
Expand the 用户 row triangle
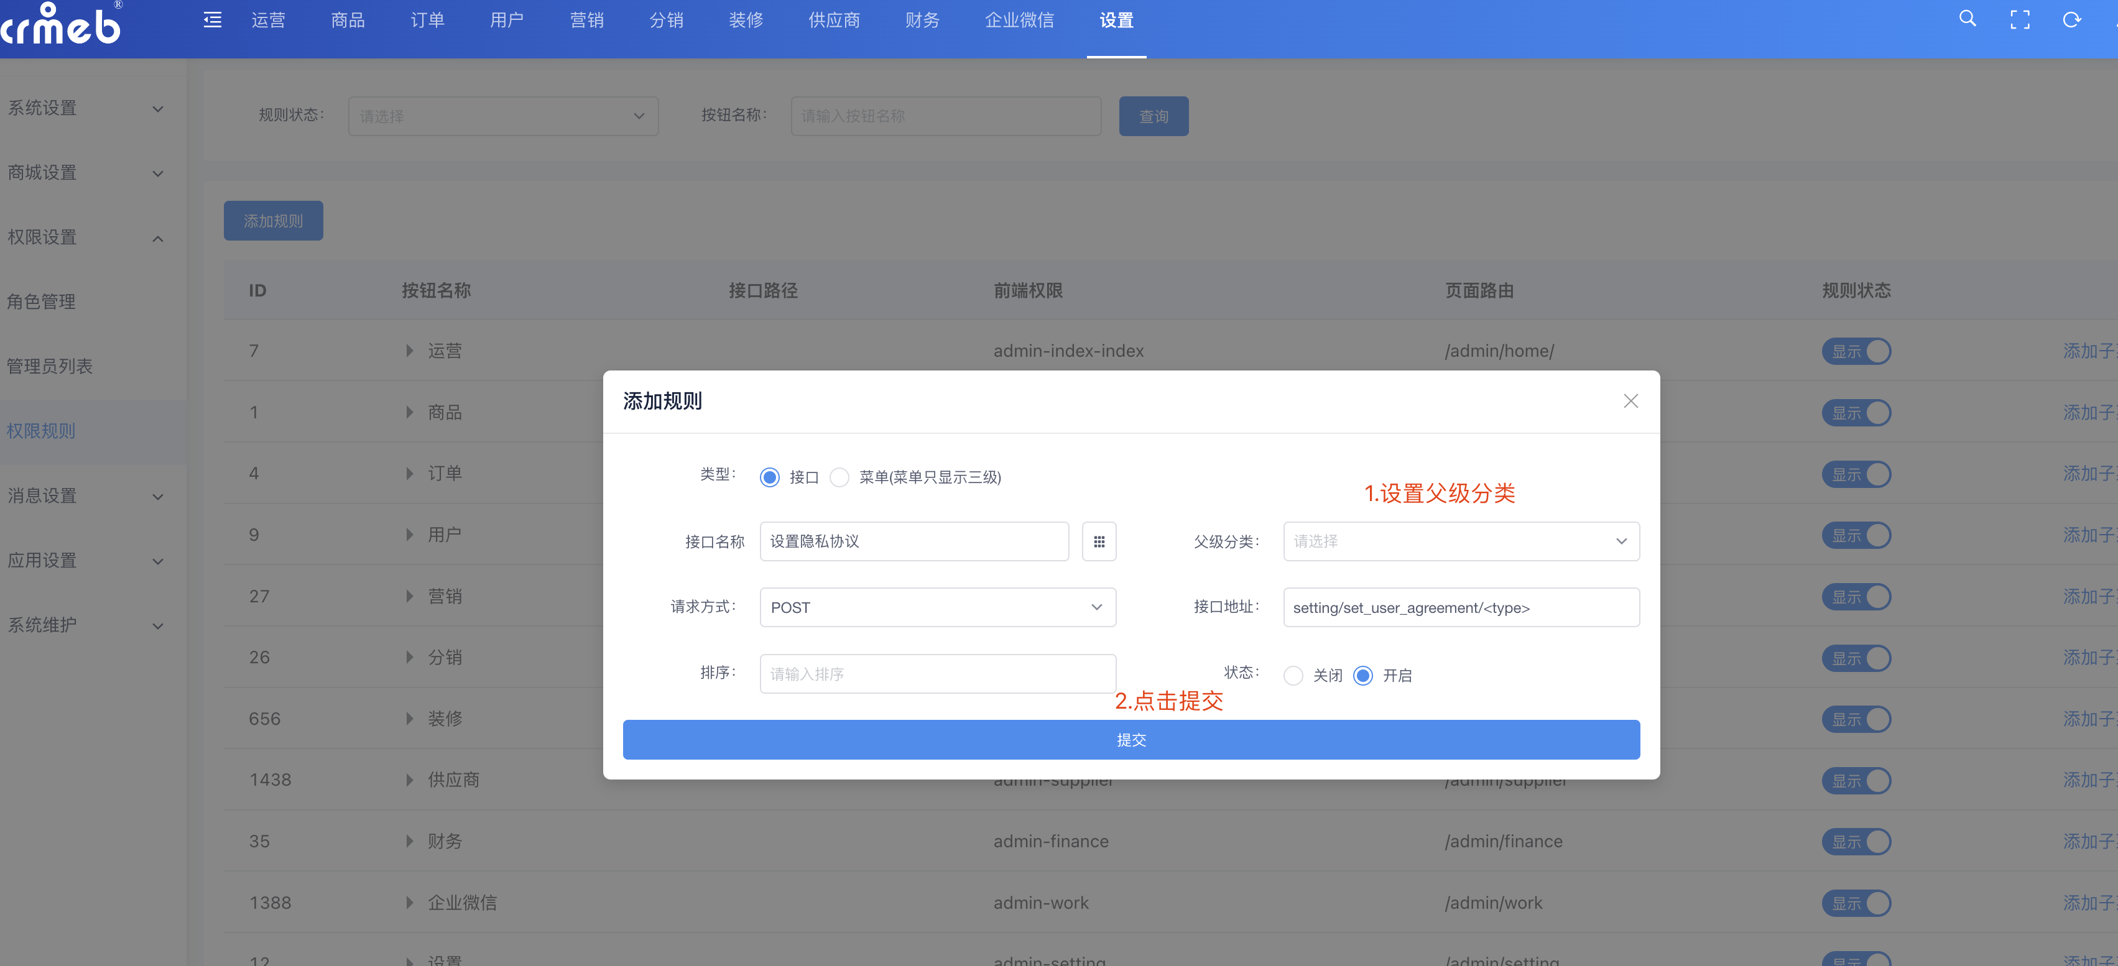click(409, 535)
